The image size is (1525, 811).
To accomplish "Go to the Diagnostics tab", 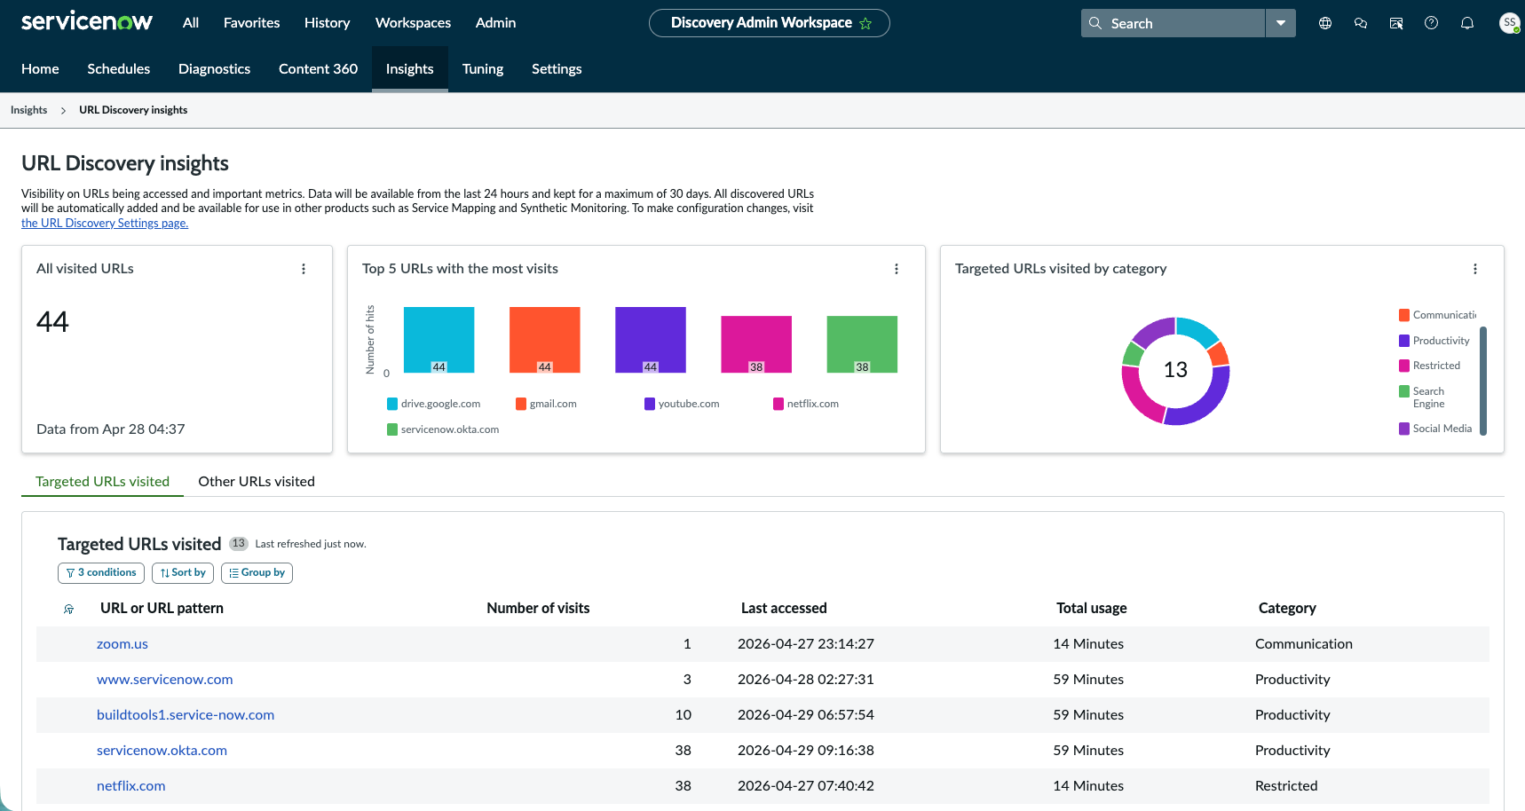I will (x=214, y=69).
